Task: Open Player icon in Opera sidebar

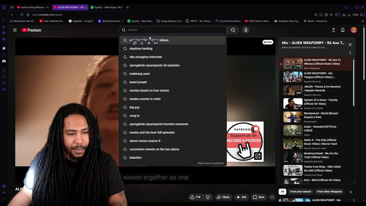Action: click(4, 70)
